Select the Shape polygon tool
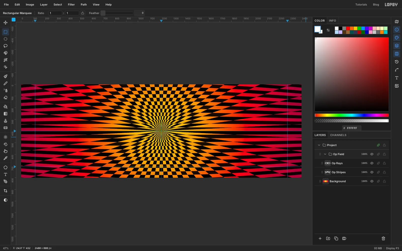This screenshot has width=402, height=251. [x=6, y=167]
